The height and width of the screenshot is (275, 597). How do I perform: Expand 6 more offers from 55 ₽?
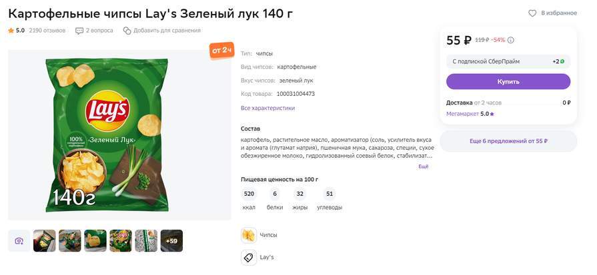coord(508,141)
